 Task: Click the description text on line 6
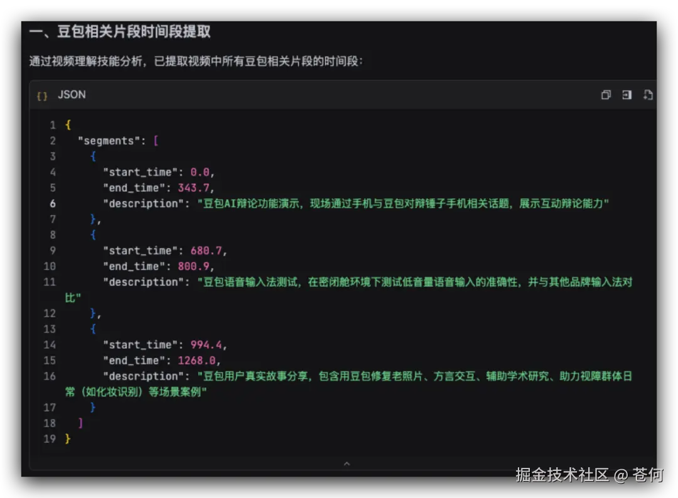(x=314, y=203)
